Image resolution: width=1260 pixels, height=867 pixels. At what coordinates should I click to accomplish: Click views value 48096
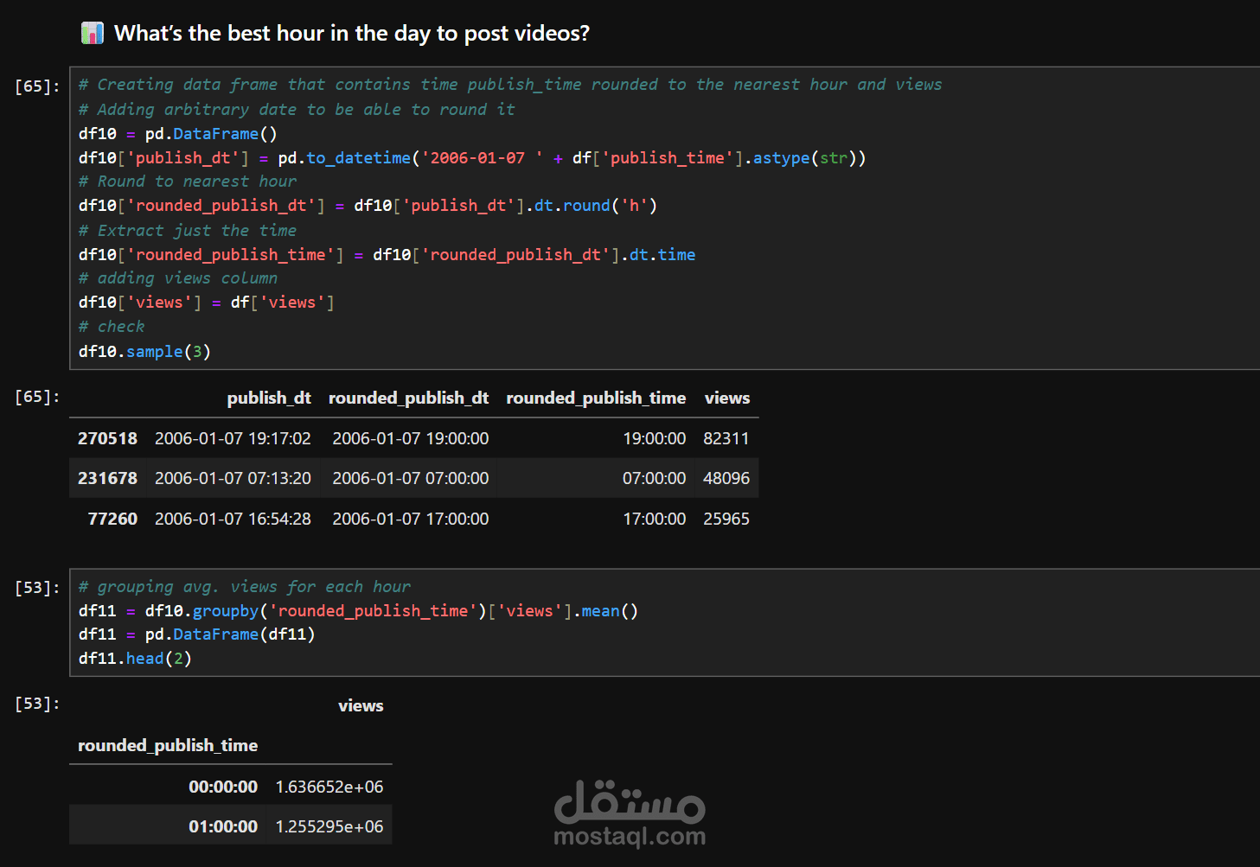coord(726,478)
